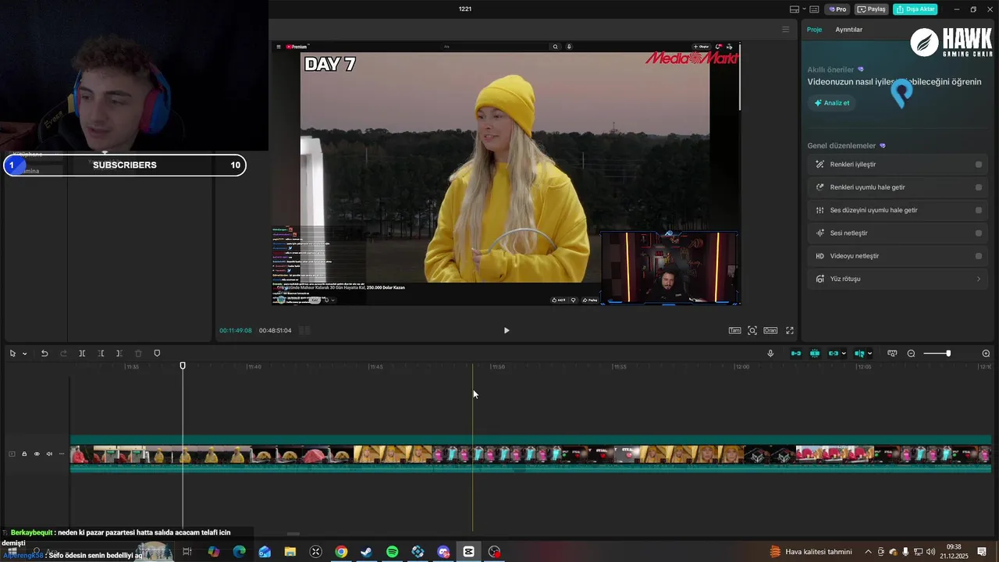The height and width of the screenshot is (562, 999).
Task: Lock the main video track
Action: 24,454
